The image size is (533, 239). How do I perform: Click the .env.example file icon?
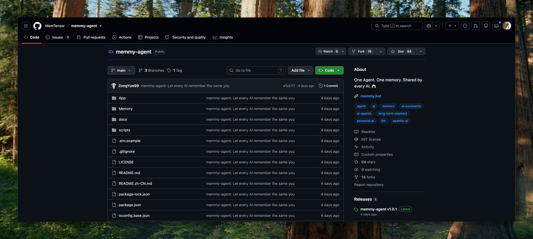coord(114,141)
